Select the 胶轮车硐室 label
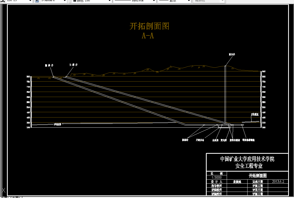Screen dimensions: 294x198 pos(235,140)
